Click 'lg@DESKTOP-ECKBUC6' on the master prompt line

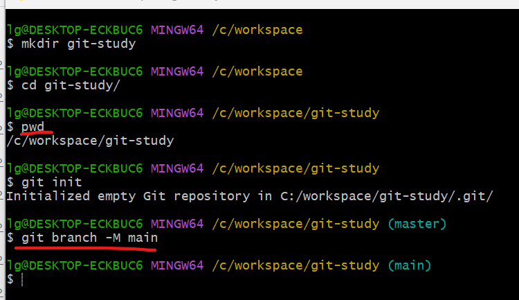point(75,224)
